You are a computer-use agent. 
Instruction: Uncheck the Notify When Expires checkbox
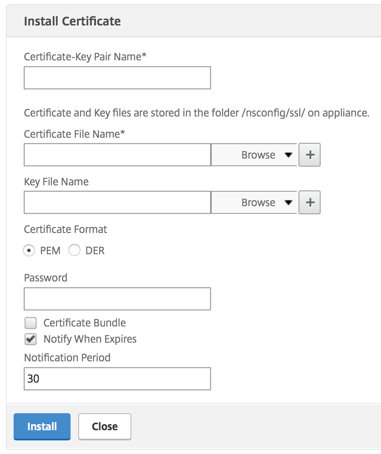[31, 339]
